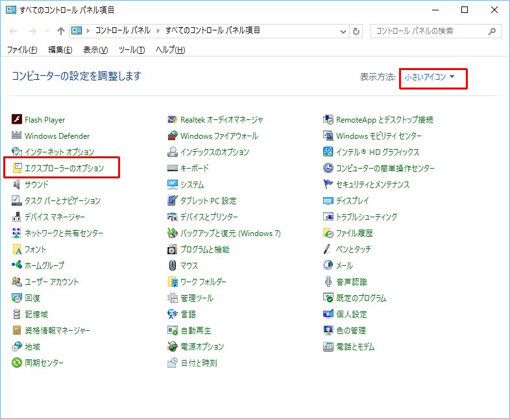Click the キーボード icon
Viewport: 510px width, 419px height.
click(173, 168)
